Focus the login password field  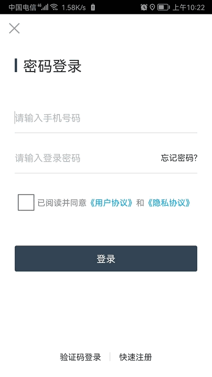(86, 158)
